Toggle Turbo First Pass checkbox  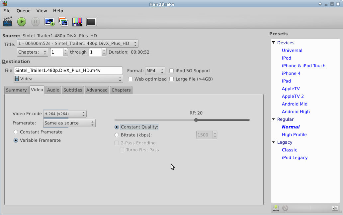(x=122, y=150)
